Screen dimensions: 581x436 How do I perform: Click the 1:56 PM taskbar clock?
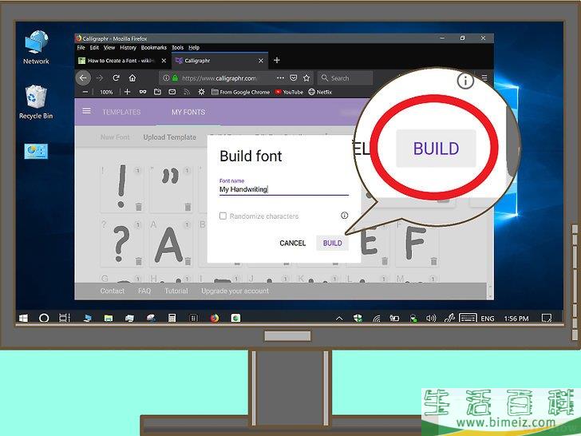pos(516,319)
